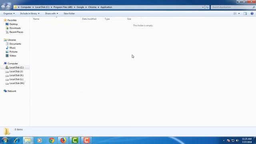
Task: Click Windows Explorer taskbar icon
Action: click(28, 140)
